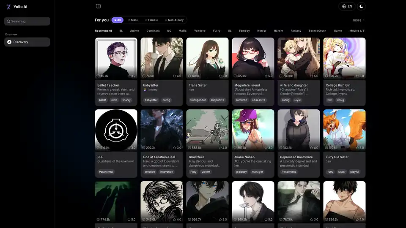The height and width of the screenshot is (228, 406).
Task: Switch to the Anime tab
Action: pyautogui.click(x=134, y=31)
